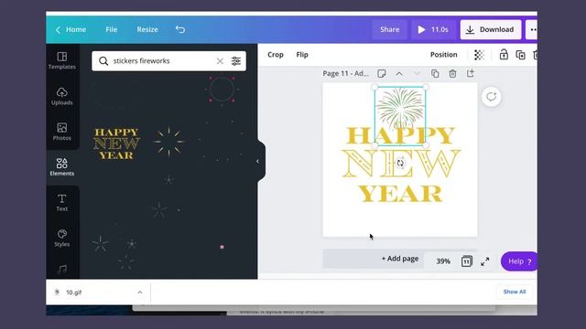The image size is (586, 329).
Task: Open the Elements panel
Action: click(62, 166)
